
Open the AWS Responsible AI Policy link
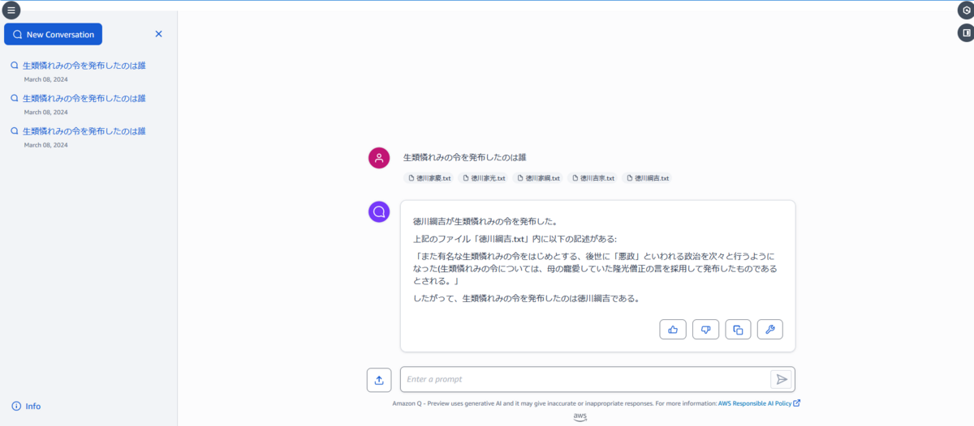pos(760,403)
